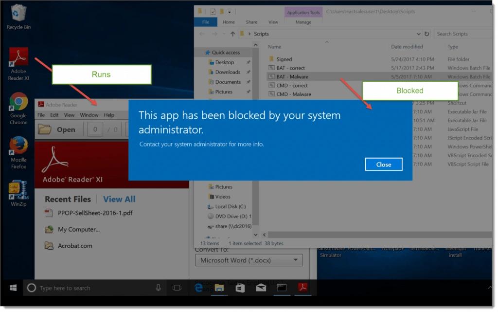
Task: Switch to the Share ribbon tab in Explorer
Action: [251, 22]
